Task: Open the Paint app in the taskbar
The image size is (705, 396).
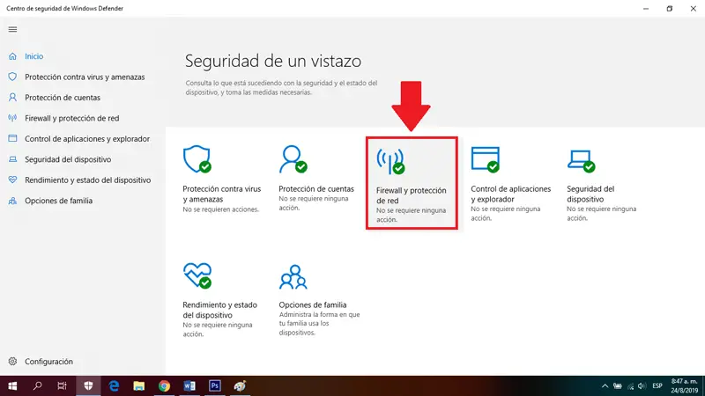Action: [240, 386]
